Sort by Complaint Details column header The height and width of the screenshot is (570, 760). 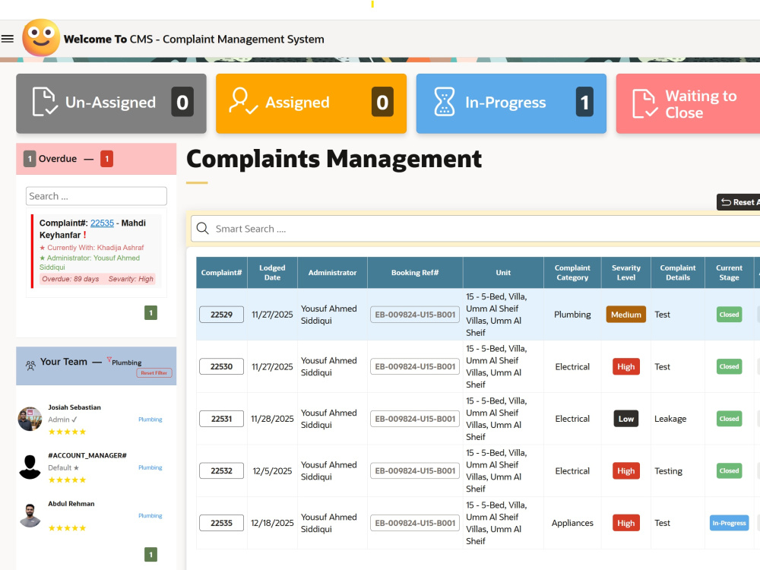tap(678, 272)
